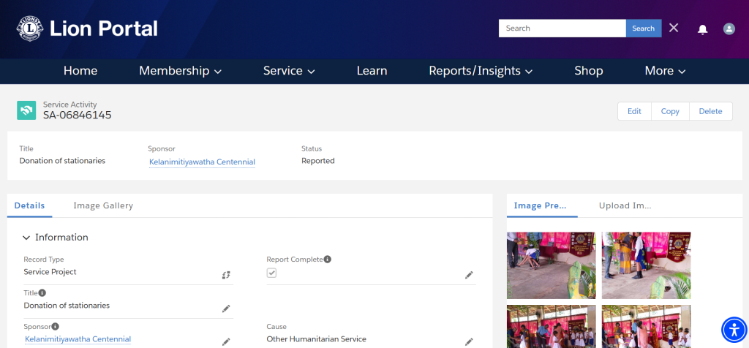Go to the Home menu item
The height and width of the screenshot is (348, 749).
tap(80, 71)
